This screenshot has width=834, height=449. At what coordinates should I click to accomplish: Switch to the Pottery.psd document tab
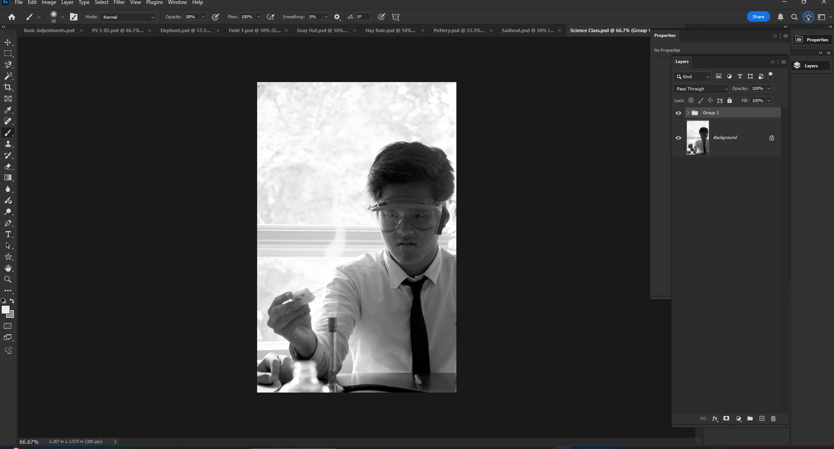point(459,30)
